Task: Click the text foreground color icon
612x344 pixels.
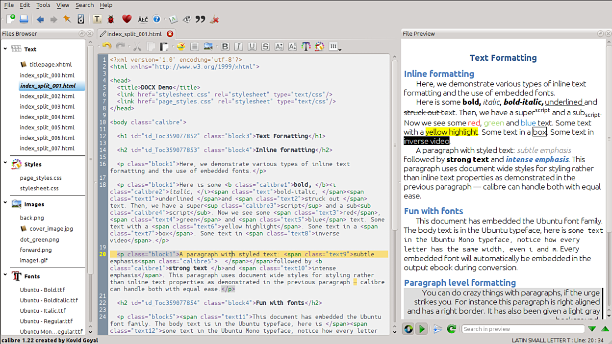Action: click(x=306, y=47)
